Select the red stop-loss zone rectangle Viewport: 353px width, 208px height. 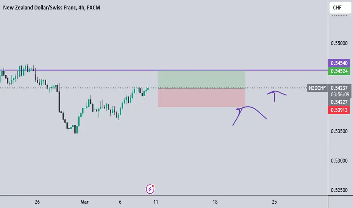[201, 98]
